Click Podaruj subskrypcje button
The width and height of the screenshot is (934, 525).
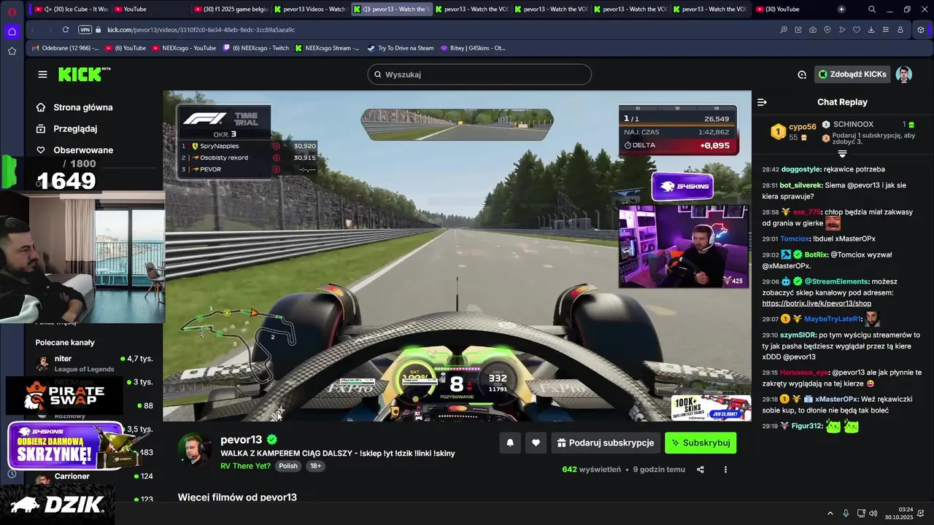[x=606, y=443]
